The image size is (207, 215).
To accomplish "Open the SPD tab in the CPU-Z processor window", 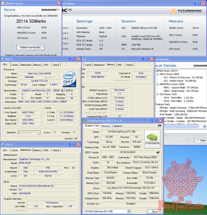I will 46,65.
